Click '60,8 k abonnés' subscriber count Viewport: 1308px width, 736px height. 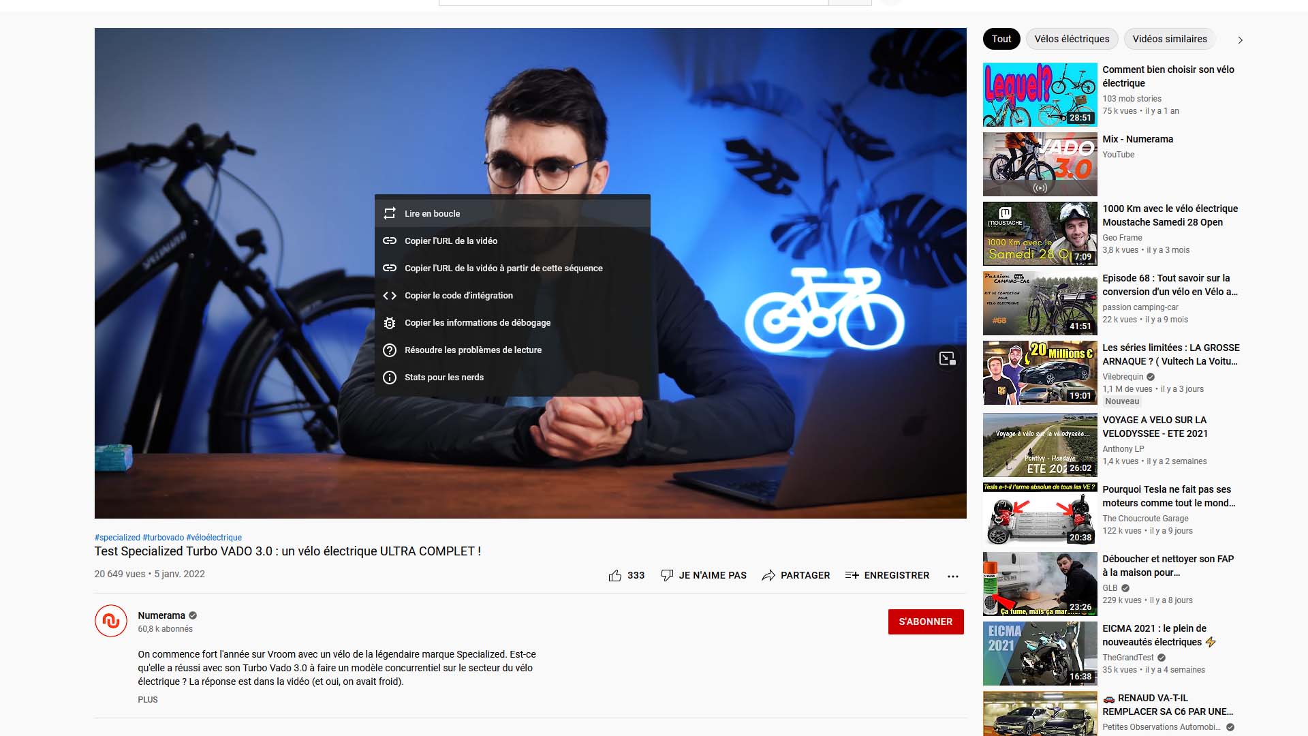pos(165,629)
